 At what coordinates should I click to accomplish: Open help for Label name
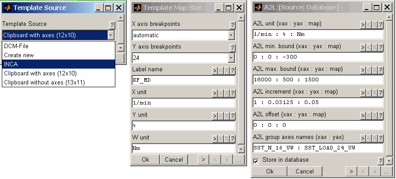(x=233, y=70)
